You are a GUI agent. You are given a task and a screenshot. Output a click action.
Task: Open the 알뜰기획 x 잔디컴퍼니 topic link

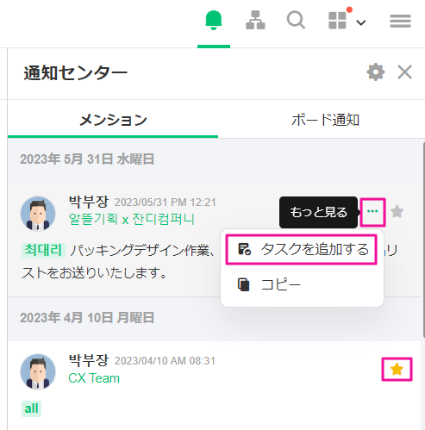pos(132,219)
